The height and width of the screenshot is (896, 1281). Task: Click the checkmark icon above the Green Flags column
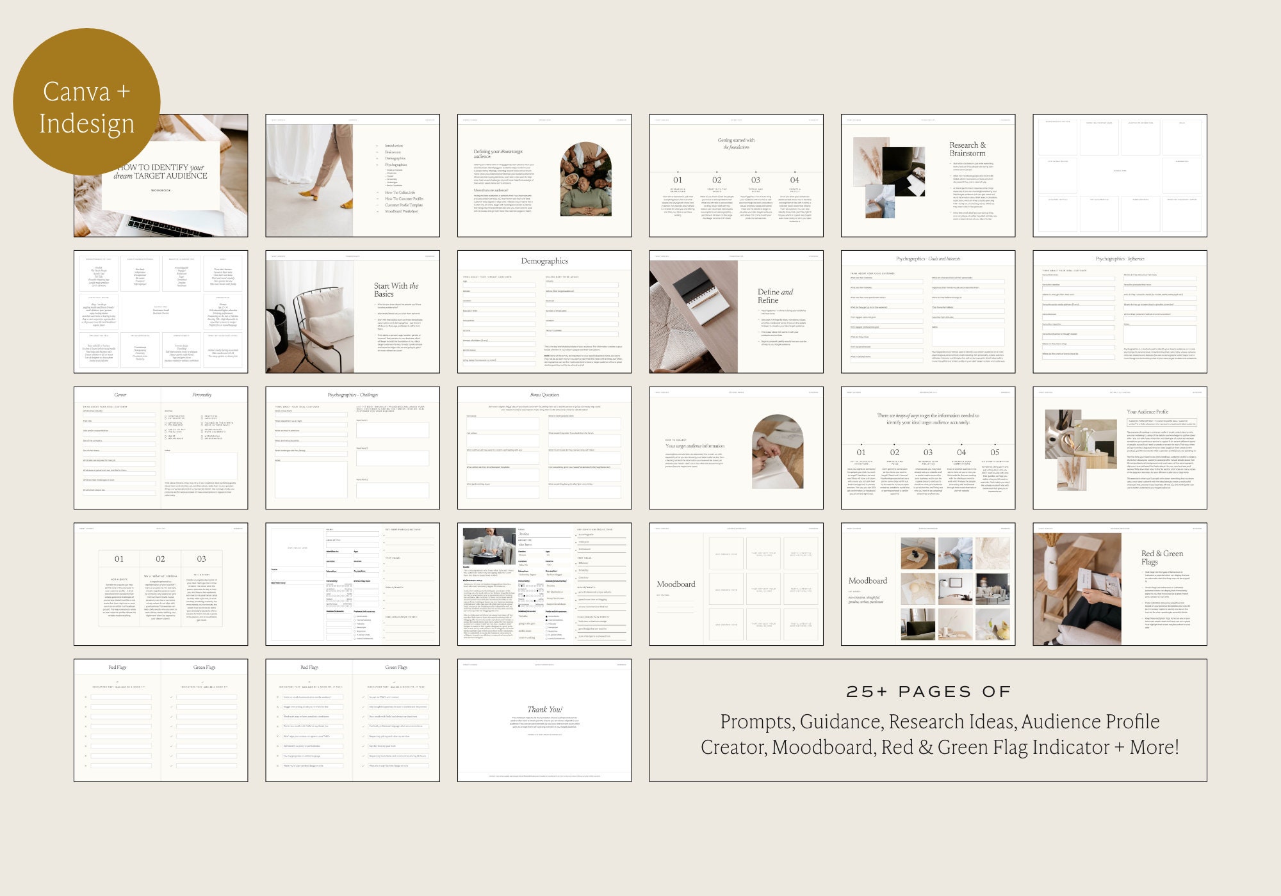click(x=202, y=682)
